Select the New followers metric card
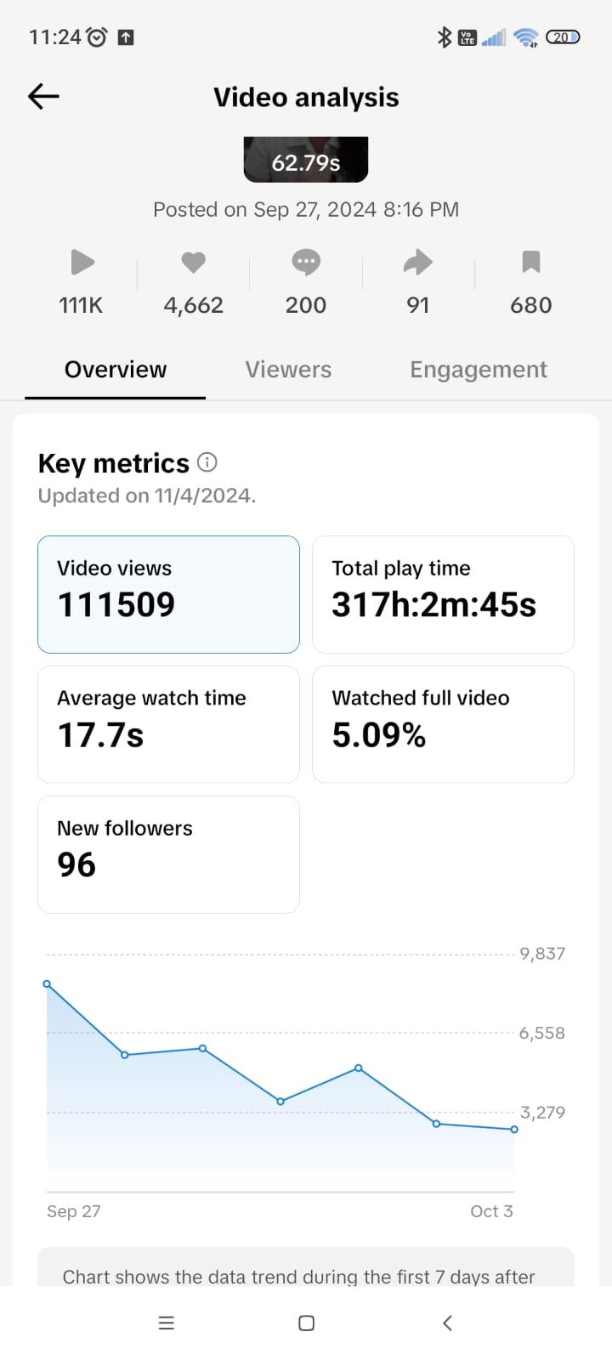 point(168,854)
